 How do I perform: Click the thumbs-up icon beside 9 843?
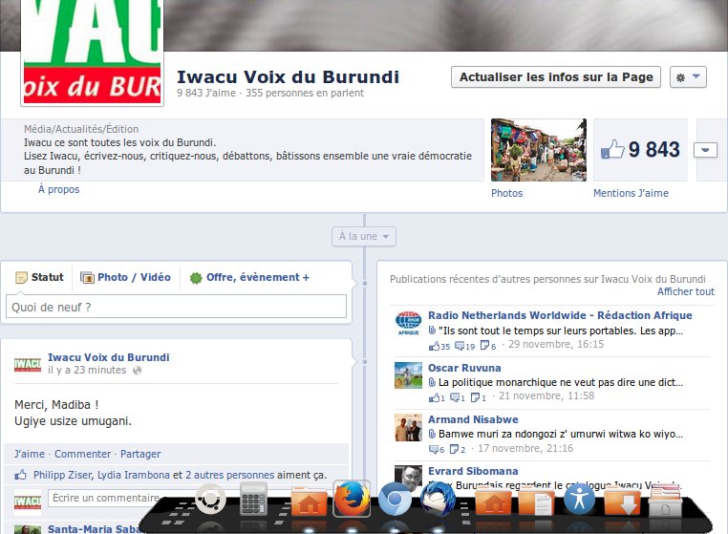coord(612,150)
